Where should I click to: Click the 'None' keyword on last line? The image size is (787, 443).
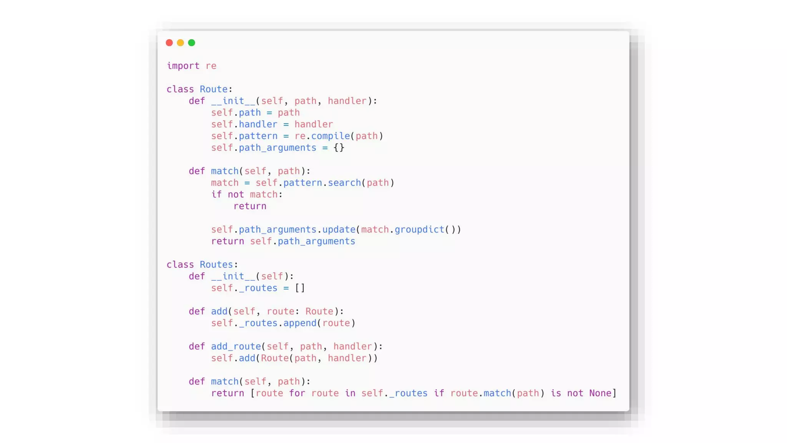pyautogui.click(x=600, y=393)
